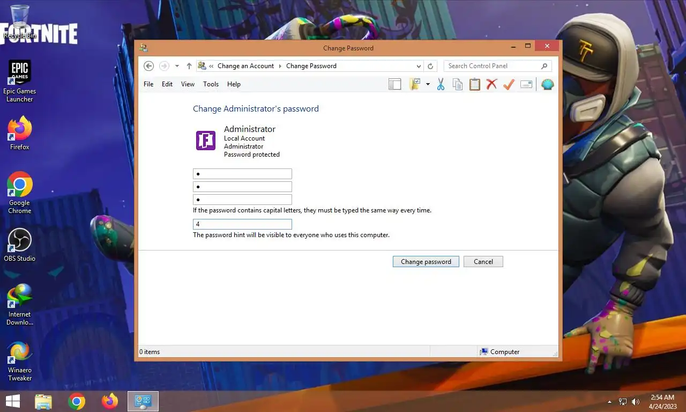Open the Edit menu
The image size is (686, 412).
coord(167,84)
